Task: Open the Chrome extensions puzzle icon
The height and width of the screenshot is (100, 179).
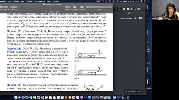Action: click(135, 9)
